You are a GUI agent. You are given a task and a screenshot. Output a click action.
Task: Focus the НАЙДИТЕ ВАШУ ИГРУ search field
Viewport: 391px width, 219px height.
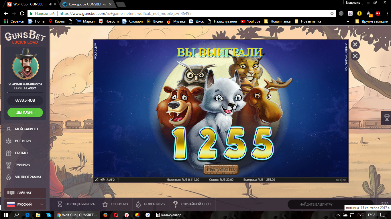pyautogui.click(x=331, y=204)
